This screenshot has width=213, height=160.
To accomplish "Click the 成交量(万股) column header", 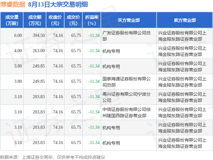I will click(12, 20).
